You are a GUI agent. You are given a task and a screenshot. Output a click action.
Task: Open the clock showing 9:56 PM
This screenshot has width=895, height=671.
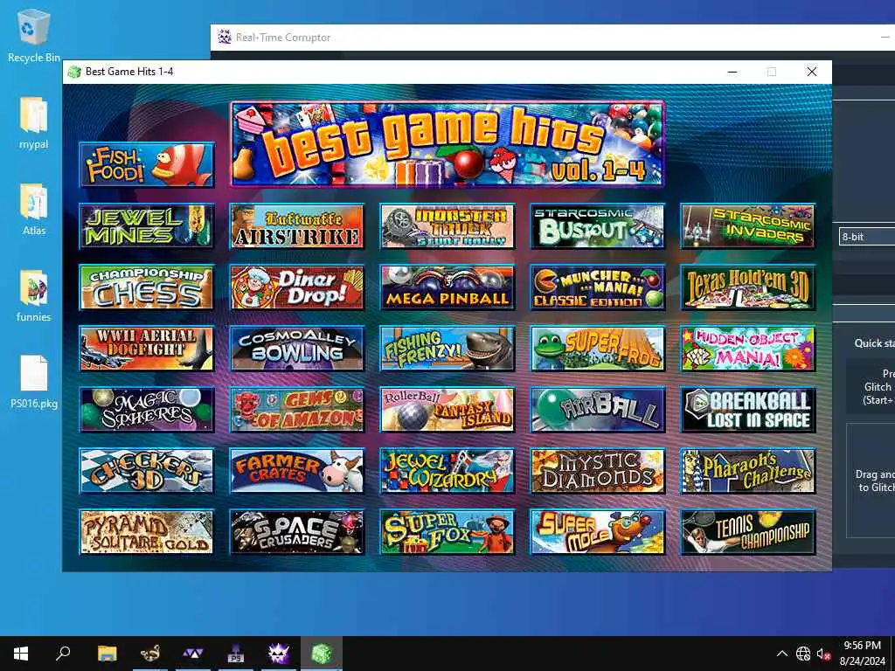click(x=863, y=654)
